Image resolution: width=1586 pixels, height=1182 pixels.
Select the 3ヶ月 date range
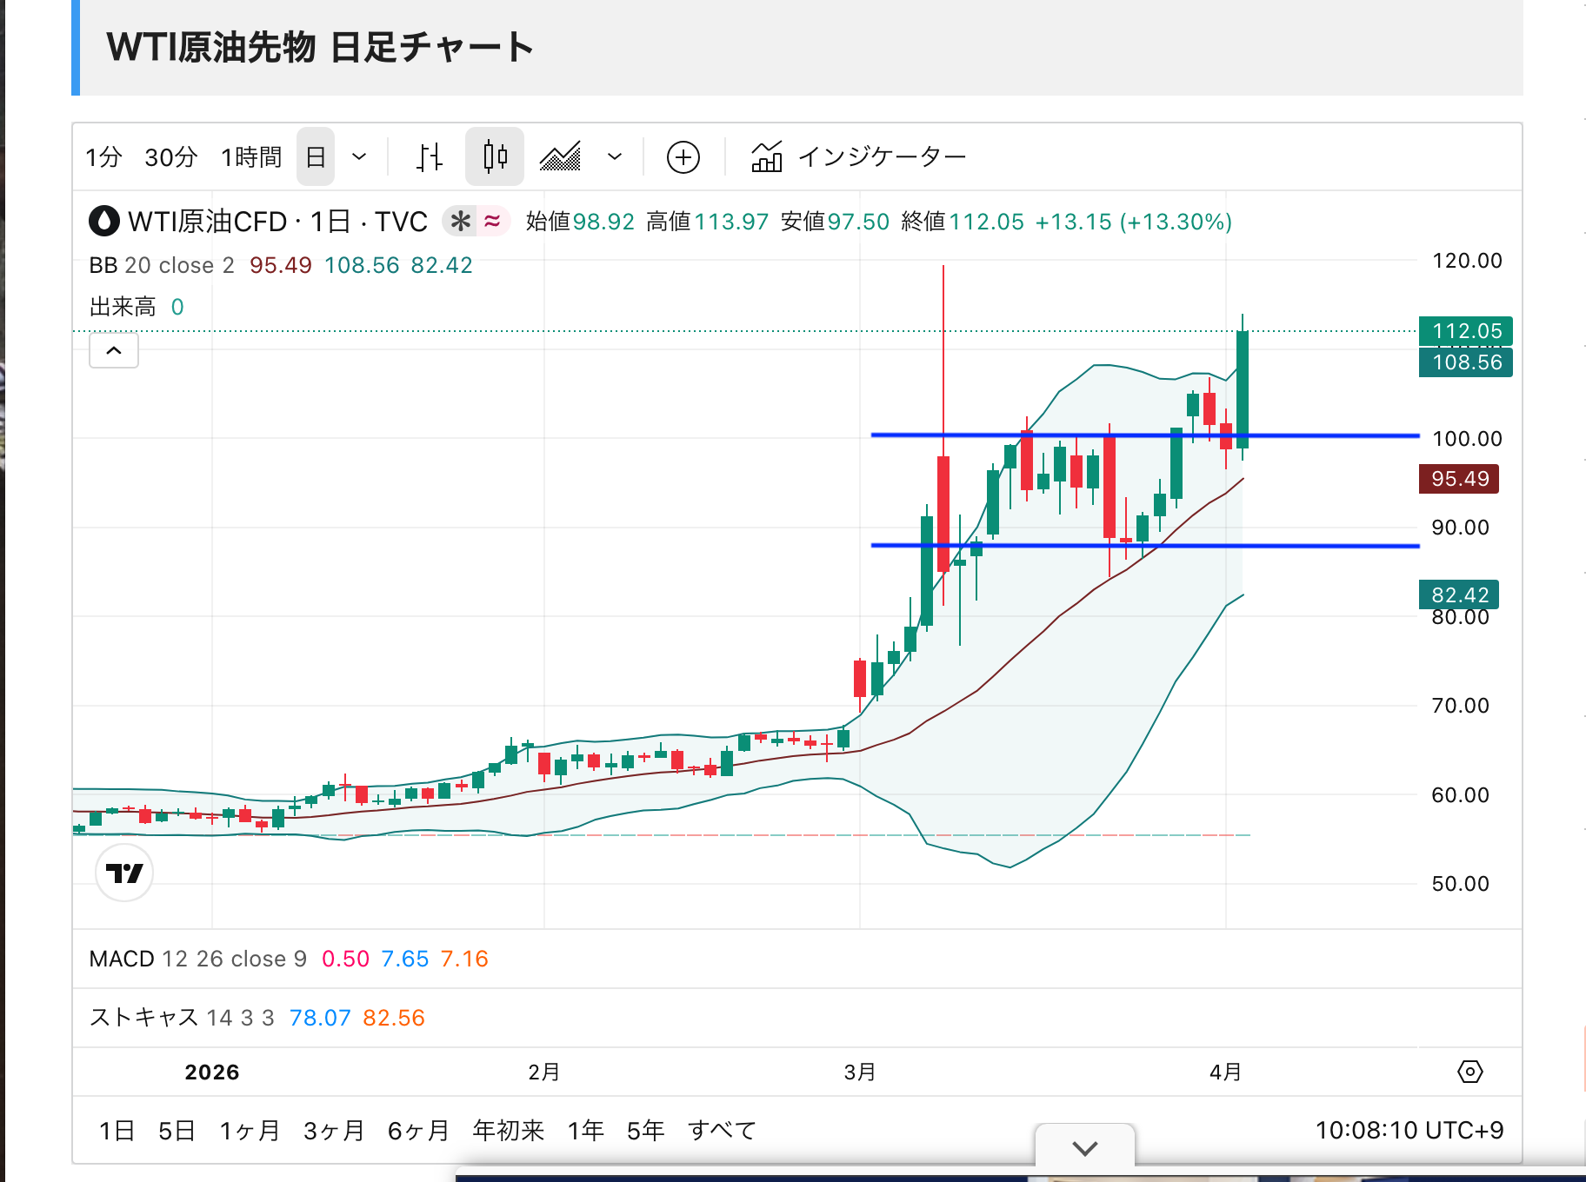click(x=334, y=1131)
